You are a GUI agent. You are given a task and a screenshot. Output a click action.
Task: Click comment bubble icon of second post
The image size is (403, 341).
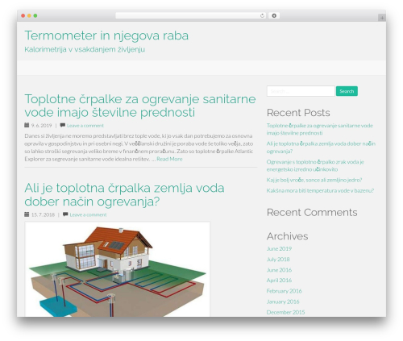pyautogui.click(x=65, y=214)
